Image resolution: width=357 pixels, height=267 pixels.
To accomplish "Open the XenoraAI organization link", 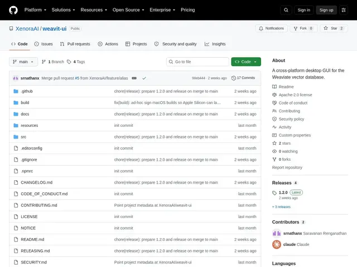I will 27,28.
